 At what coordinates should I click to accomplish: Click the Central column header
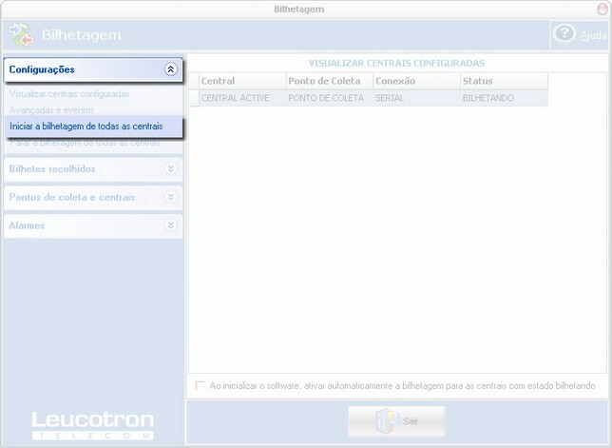point(242,81)
